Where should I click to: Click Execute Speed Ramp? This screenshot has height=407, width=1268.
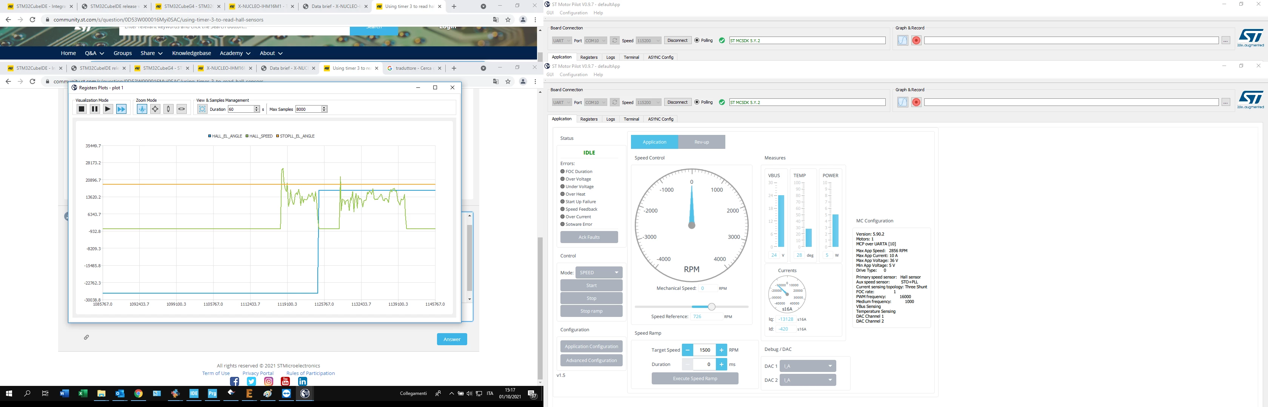pyautogui.click(x=695, y=378)
